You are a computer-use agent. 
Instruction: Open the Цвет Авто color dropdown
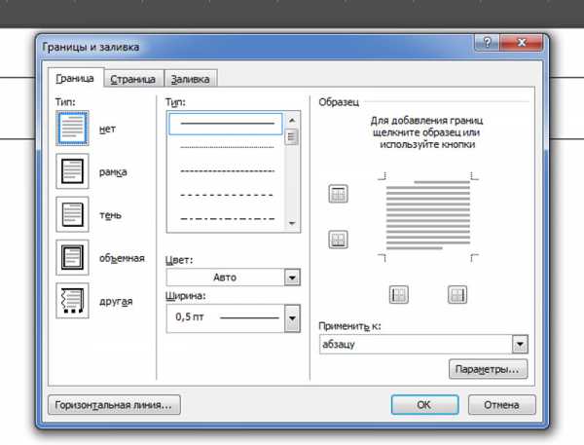[292, 278]
